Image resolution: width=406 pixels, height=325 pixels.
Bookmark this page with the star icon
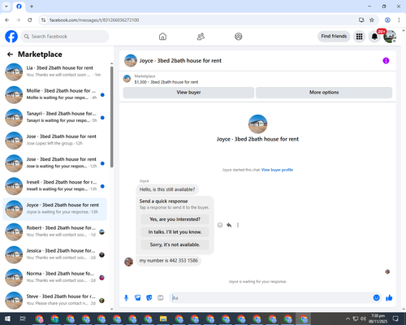[372, 19]
